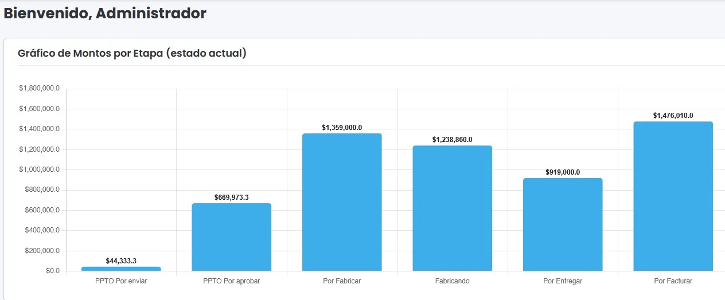
Task: Click the $1,400,000.0 y-axis tick
Action: point(39,129)
